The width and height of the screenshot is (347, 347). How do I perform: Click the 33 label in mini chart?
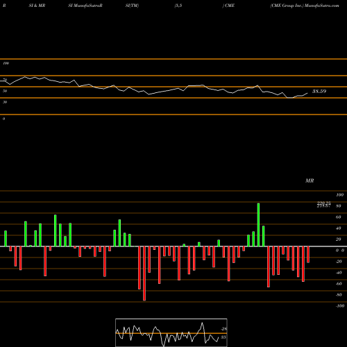[223, 337]
